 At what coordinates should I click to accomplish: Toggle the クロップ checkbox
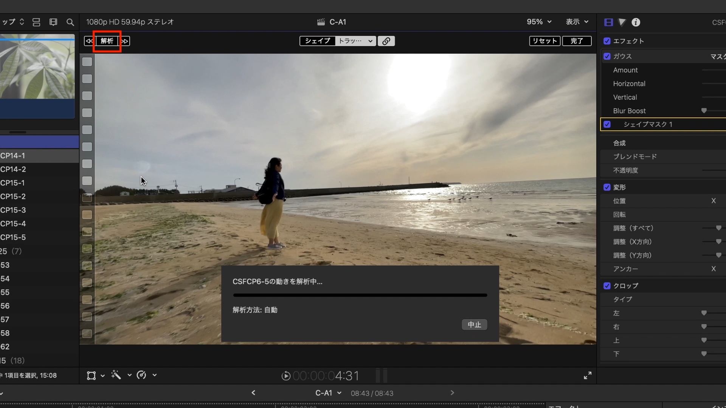607,286
